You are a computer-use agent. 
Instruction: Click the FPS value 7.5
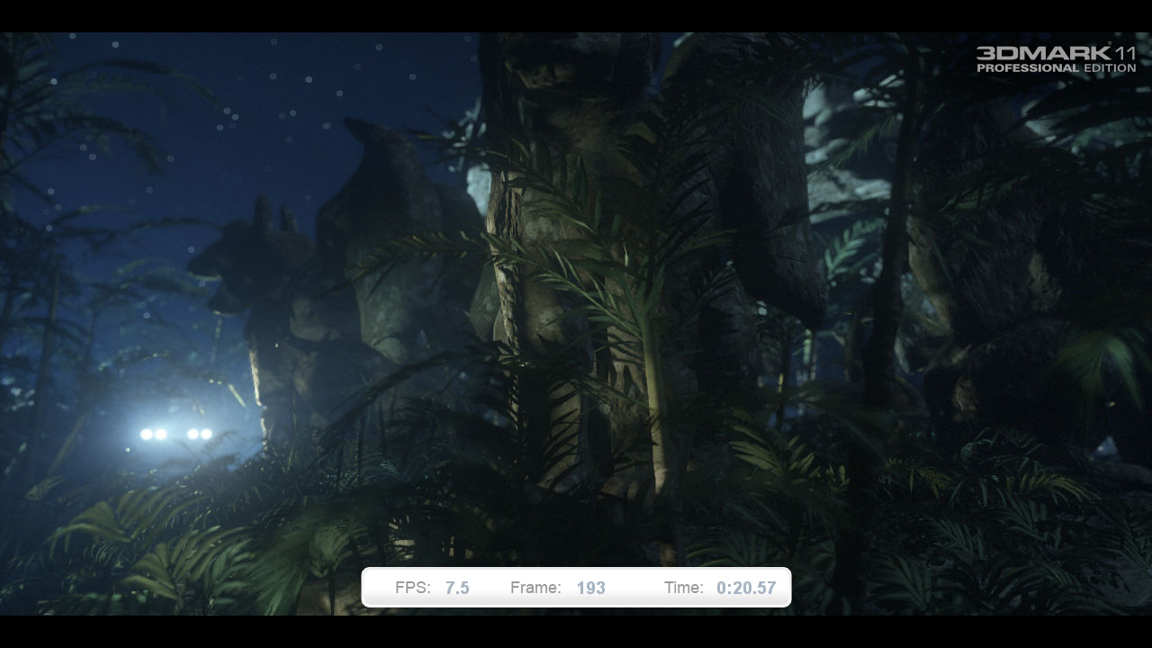(457, 588)
